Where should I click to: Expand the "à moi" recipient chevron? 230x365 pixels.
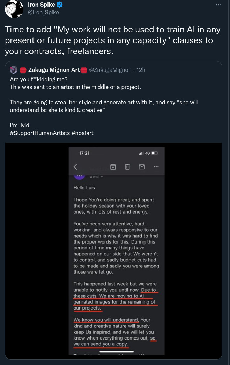coord(102,177)
